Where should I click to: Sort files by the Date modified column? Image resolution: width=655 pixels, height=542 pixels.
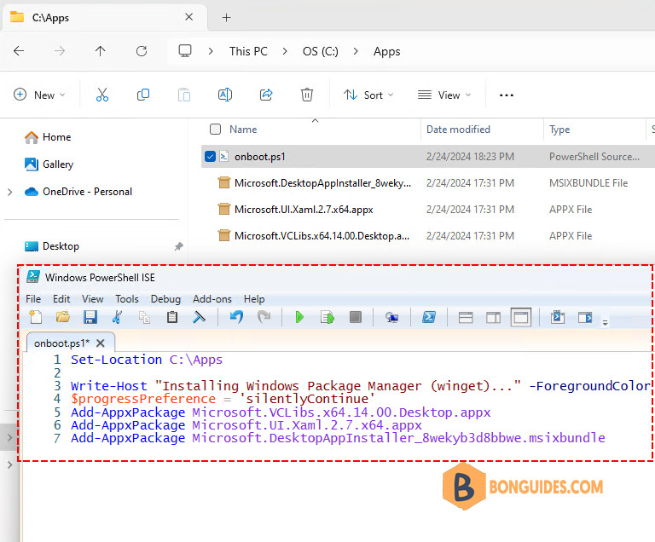click(x=458, y=129)
